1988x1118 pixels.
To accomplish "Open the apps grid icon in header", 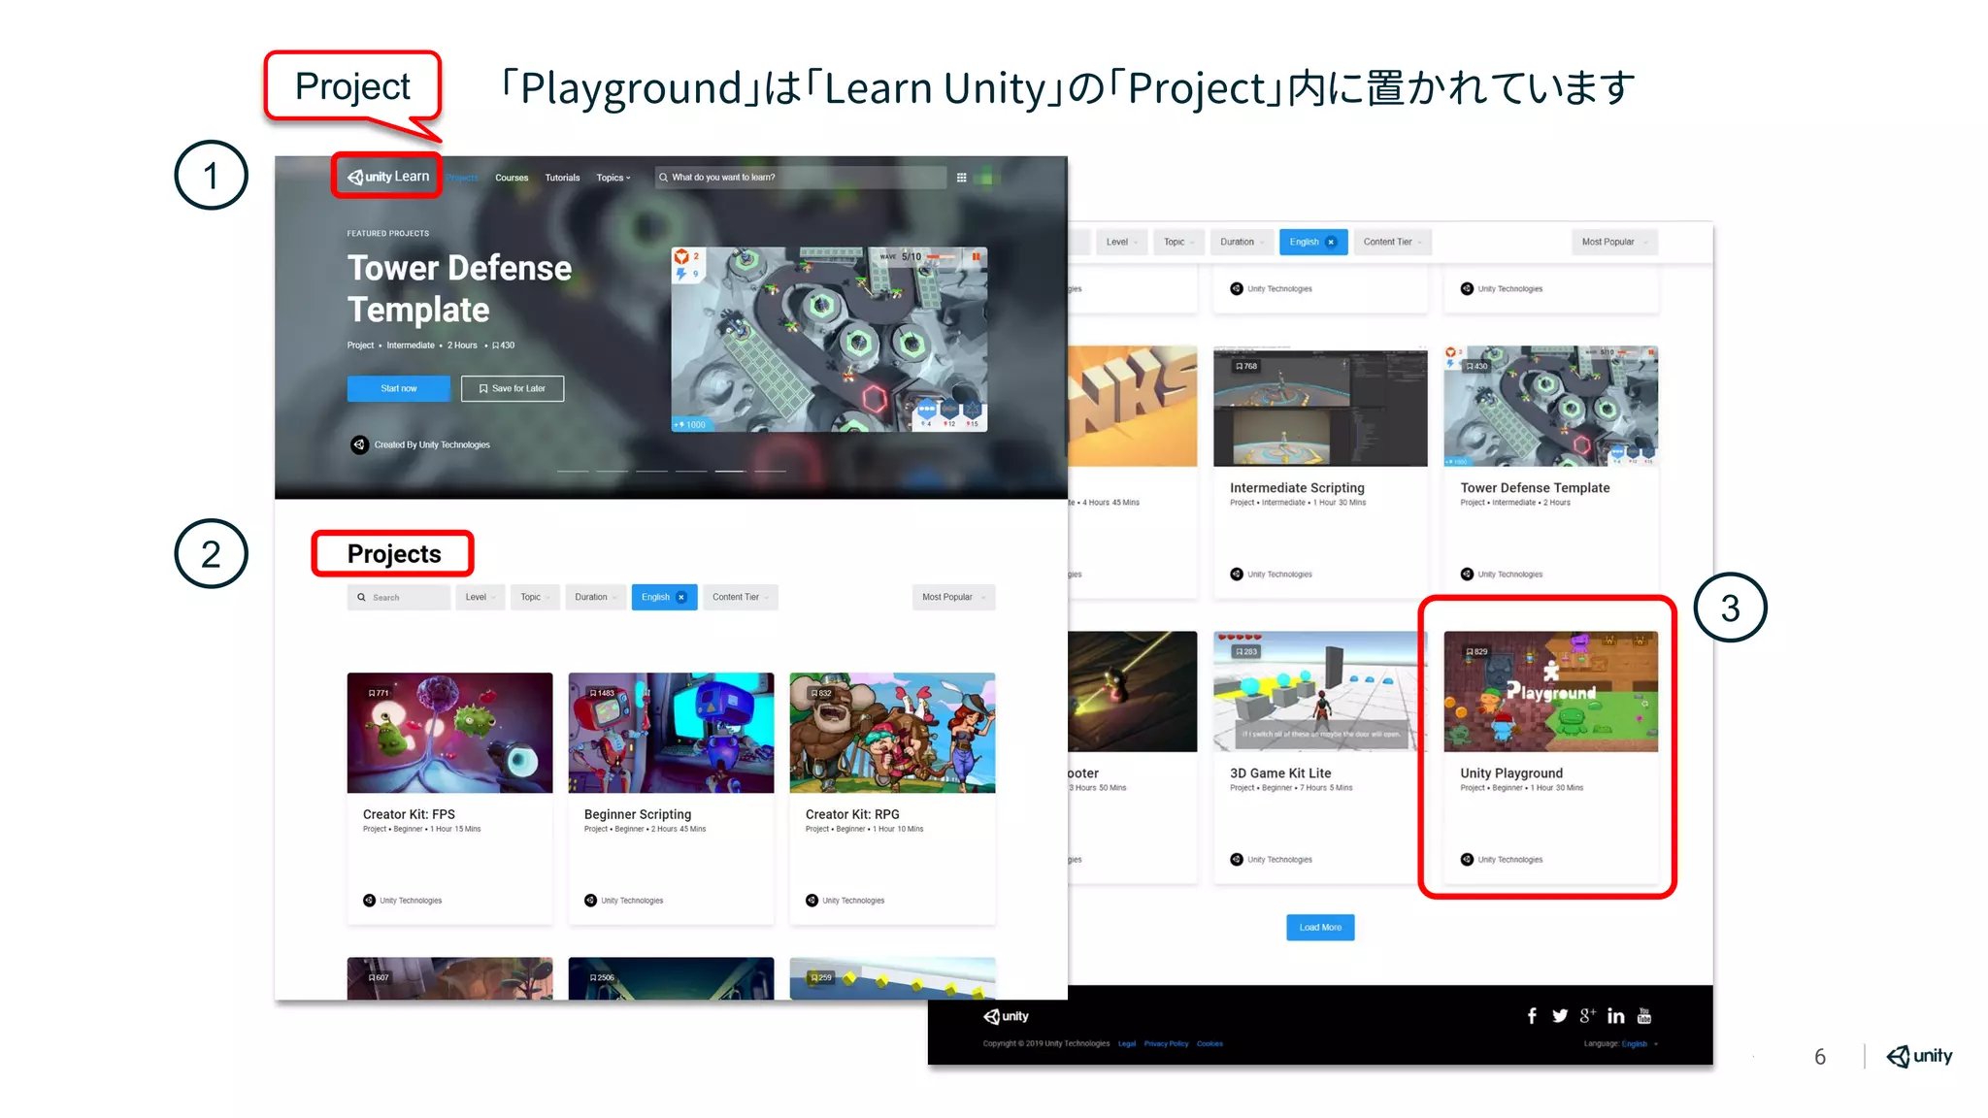I will pyautogui.click(x=962, y=178).
